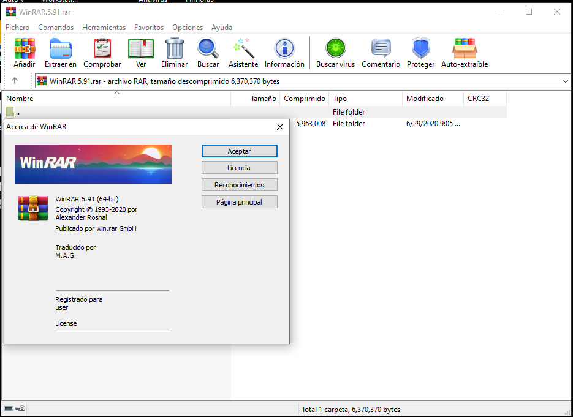Open the Buscar magnifier icon
The image size is (573, 417).
click(208, 48)
